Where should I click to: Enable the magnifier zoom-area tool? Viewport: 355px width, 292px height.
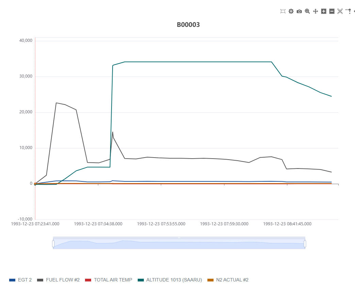(x=307, y=11)
